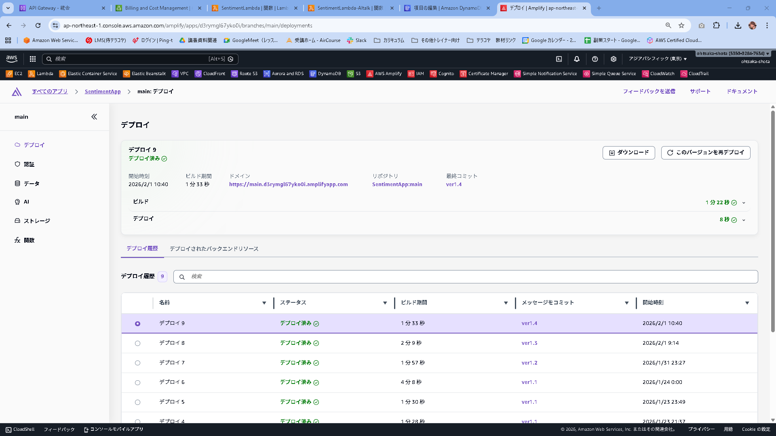Expand the ビルド step details chevron
Image resolution: width=776 pixels, height=436 pixels.
[744, 203]
